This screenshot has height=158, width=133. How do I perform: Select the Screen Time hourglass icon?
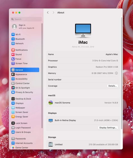click(x=13, y=63)
